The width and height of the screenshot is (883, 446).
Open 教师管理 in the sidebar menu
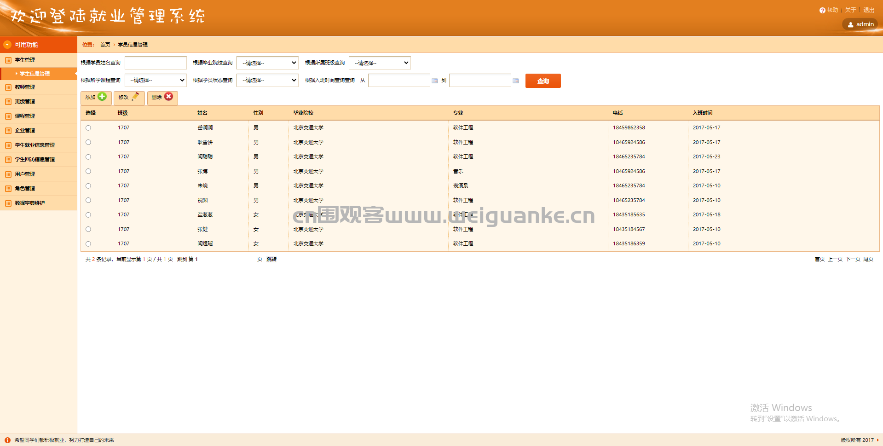pos(25,87)
